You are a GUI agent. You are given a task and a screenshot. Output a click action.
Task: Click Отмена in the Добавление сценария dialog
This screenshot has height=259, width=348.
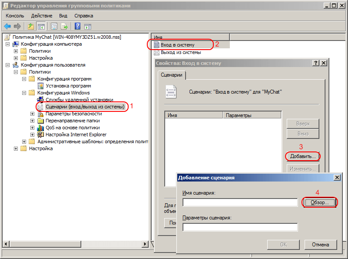click(x=321, y=244)
